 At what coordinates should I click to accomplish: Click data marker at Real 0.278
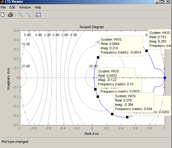[x=112, y=114]
